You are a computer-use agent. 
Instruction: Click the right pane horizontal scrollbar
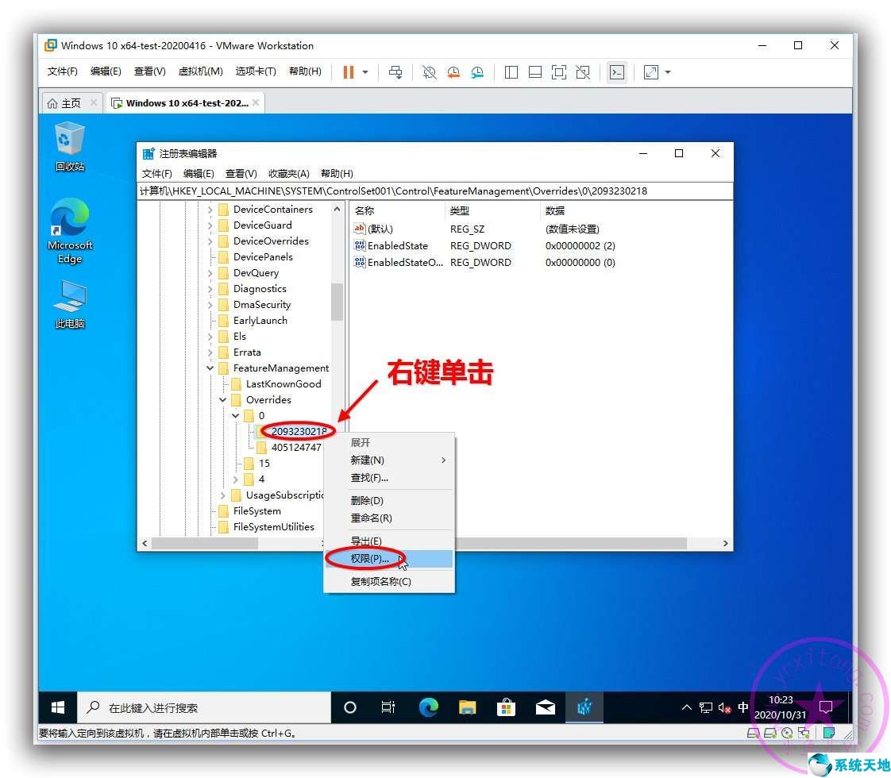pos(571,544)
